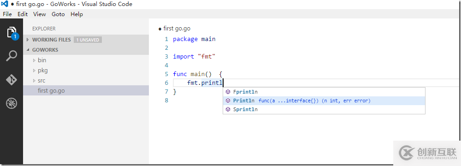Click line number 8 in gutter
Image resolution: width=461 pixels, height=166 pixels.
click(166, 101)
